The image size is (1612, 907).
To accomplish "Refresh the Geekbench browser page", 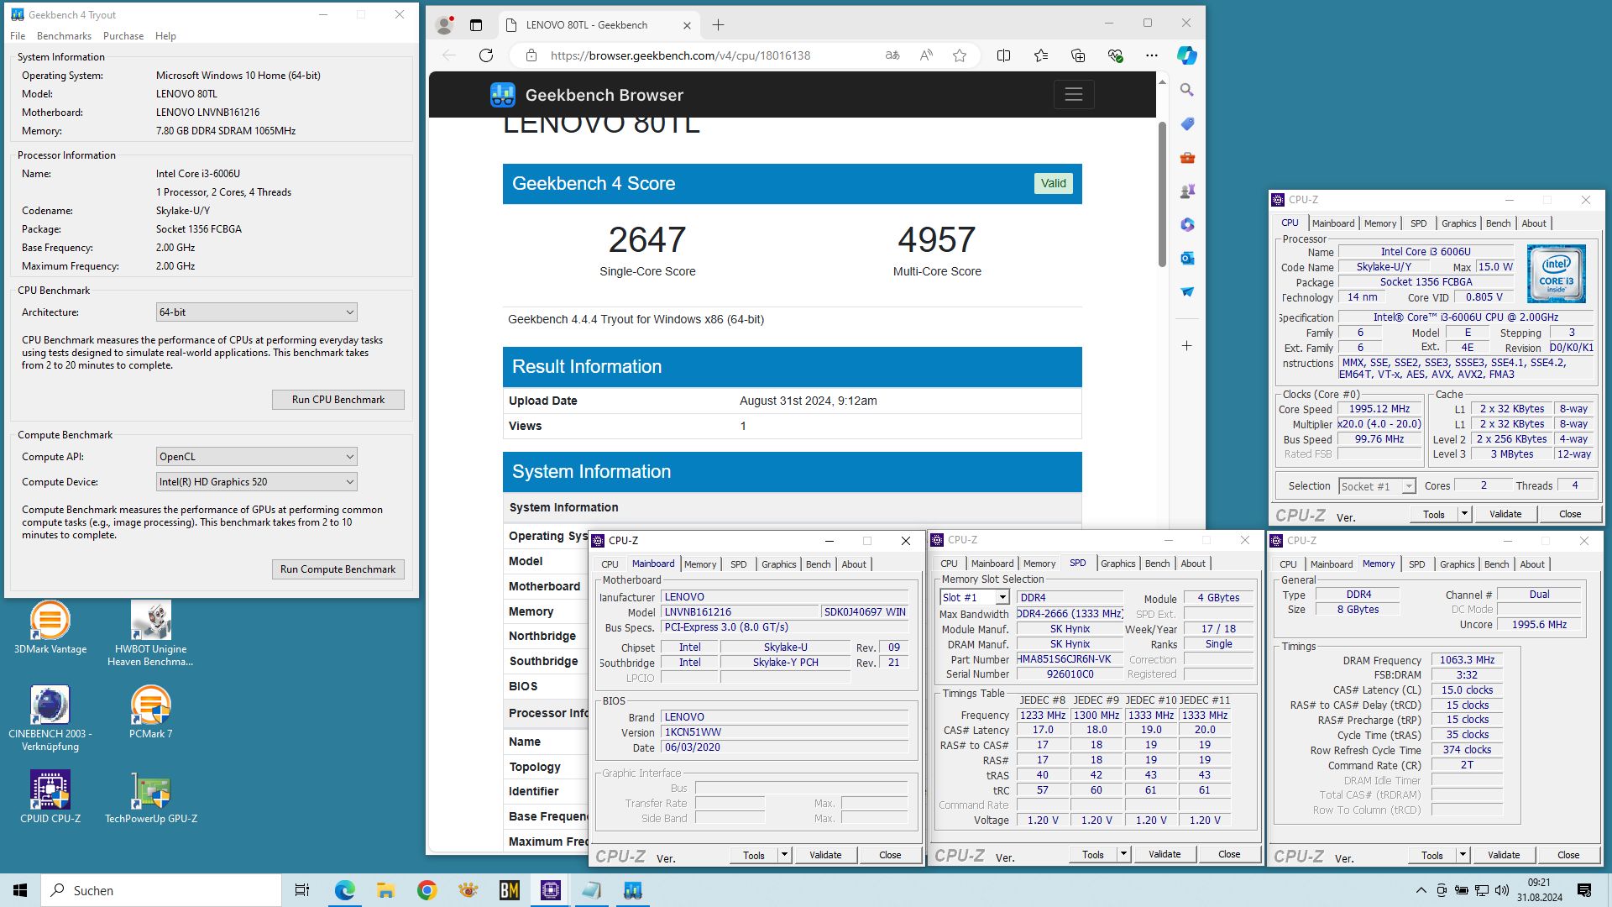I will point(486,55).
